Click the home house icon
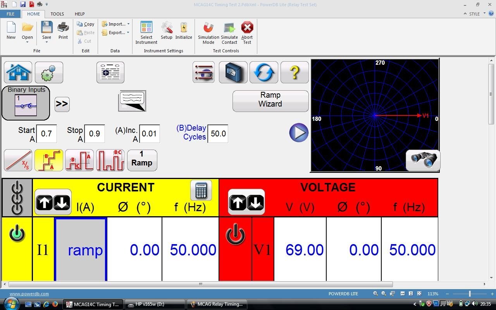Screen dimensions: 496x310 (18, 72)
